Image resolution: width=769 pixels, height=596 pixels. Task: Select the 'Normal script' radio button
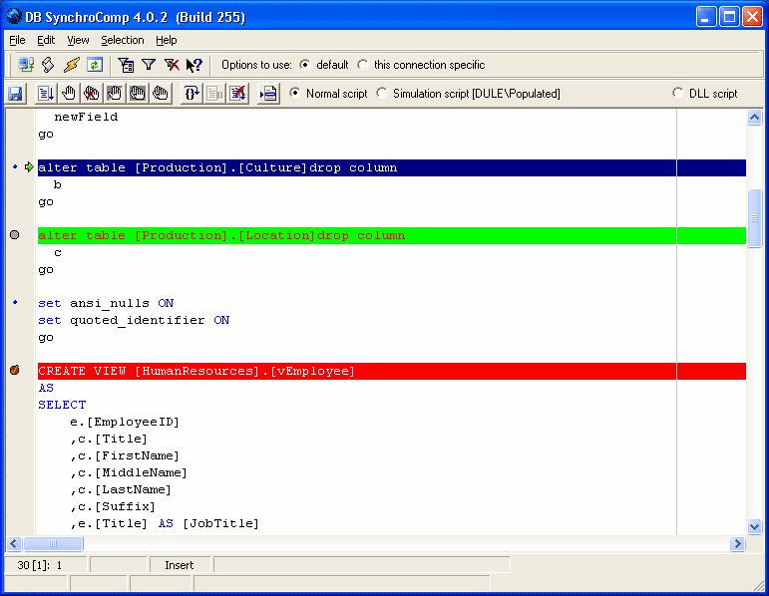[295, 93]
